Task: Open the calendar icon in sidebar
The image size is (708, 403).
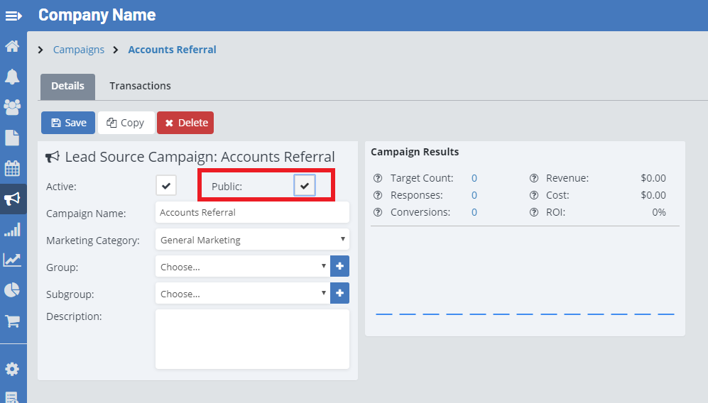Action: coord(12,168)
